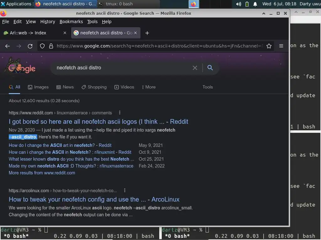Open the Help menu
The height and width of the screenshot is (240, 321).
tap(107, 22)
